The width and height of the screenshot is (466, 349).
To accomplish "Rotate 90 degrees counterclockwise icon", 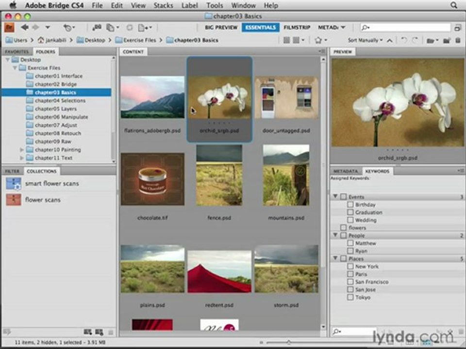I will 403,40.
